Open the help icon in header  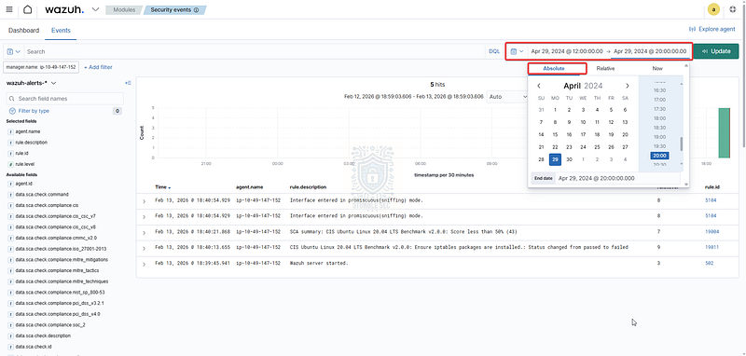coord(732,9)
